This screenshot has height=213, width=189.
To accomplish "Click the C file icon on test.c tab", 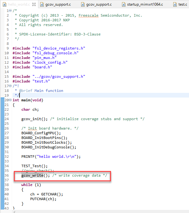I will (175, 5).
